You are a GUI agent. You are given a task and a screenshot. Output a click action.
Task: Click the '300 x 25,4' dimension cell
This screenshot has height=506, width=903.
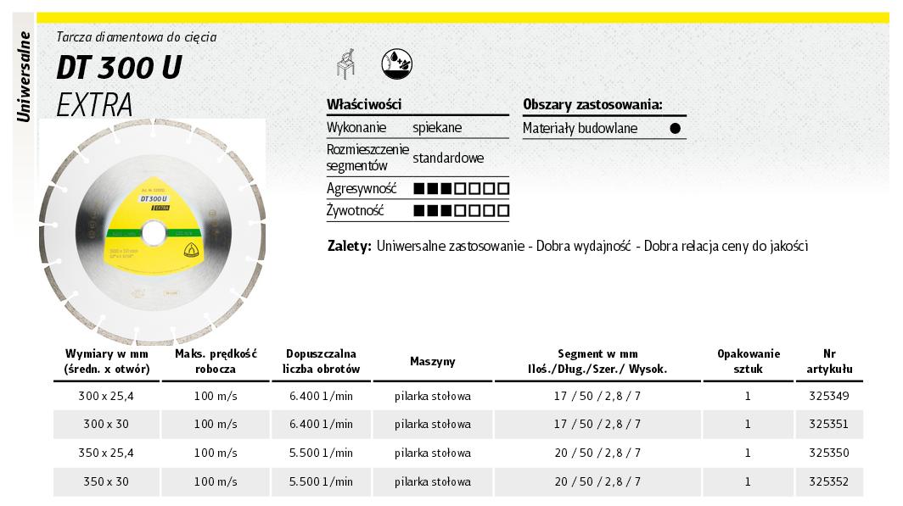click(106, 396)
